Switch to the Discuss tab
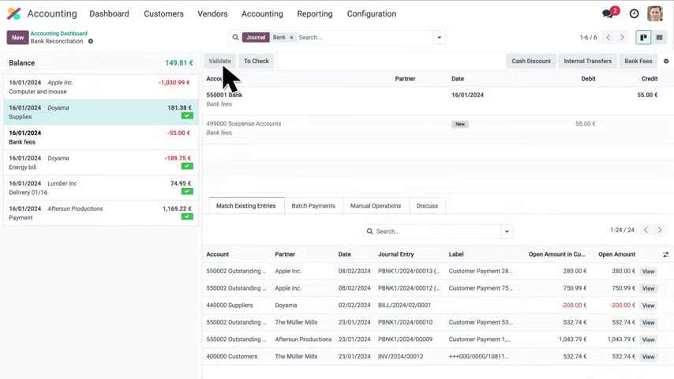The image size is (674, 379). click(427, 206)
